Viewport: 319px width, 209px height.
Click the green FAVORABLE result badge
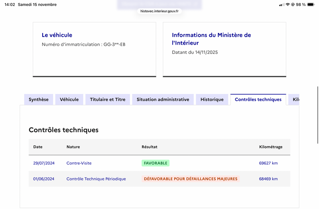pyautogui.click(x=156, y=163)
